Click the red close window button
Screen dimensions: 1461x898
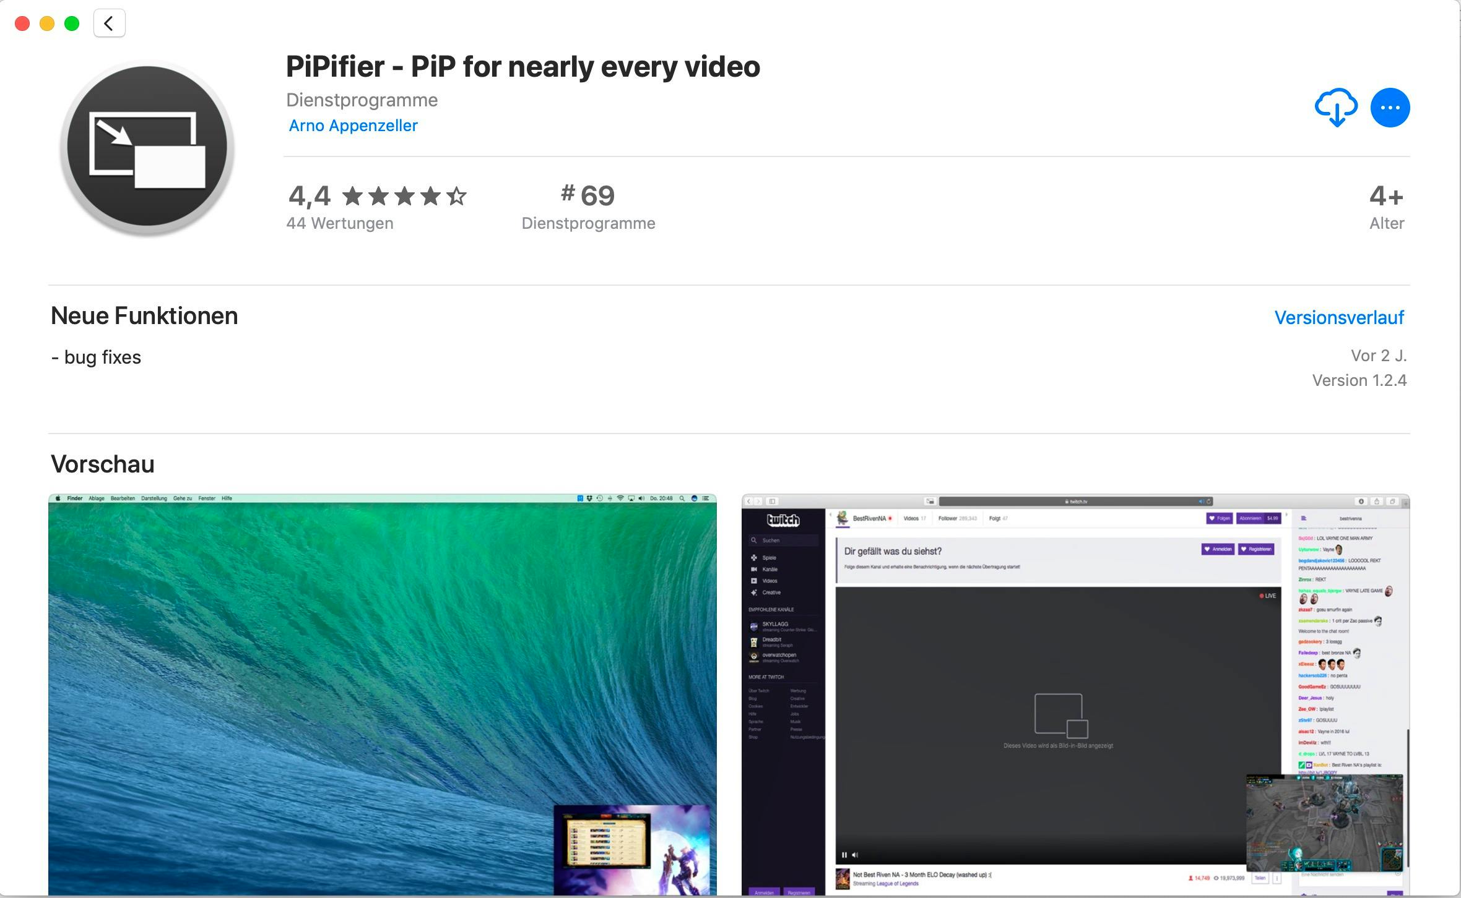tap(22, 24)
